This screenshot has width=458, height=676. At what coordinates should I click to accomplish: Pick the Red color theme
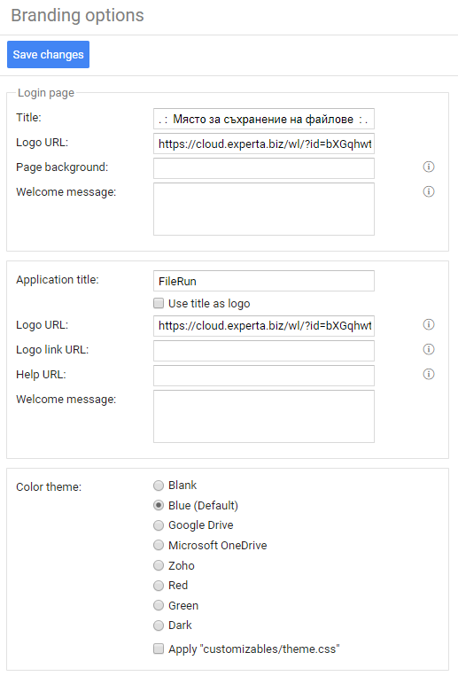pos(159,586)
